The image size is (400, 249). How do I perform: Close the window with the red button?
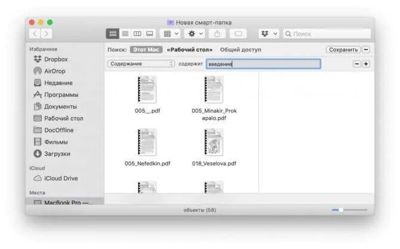pyautogui.click(x=32, y=23)
